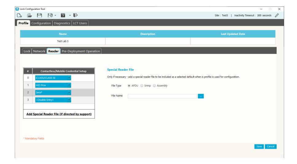
Task: Select the APDU file type radio button
Action: click(129, 86)
